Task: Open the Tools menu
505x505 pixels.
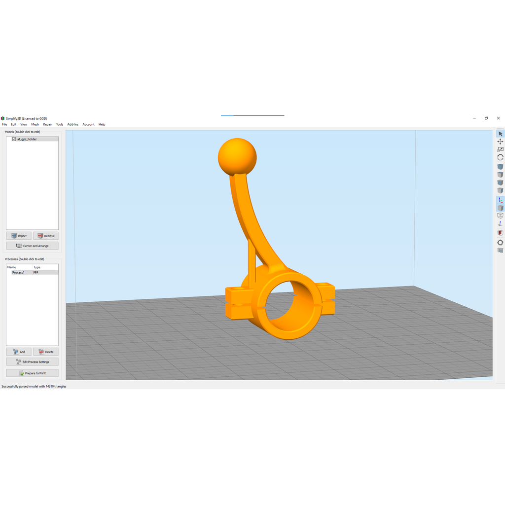Action: point(60,124)
